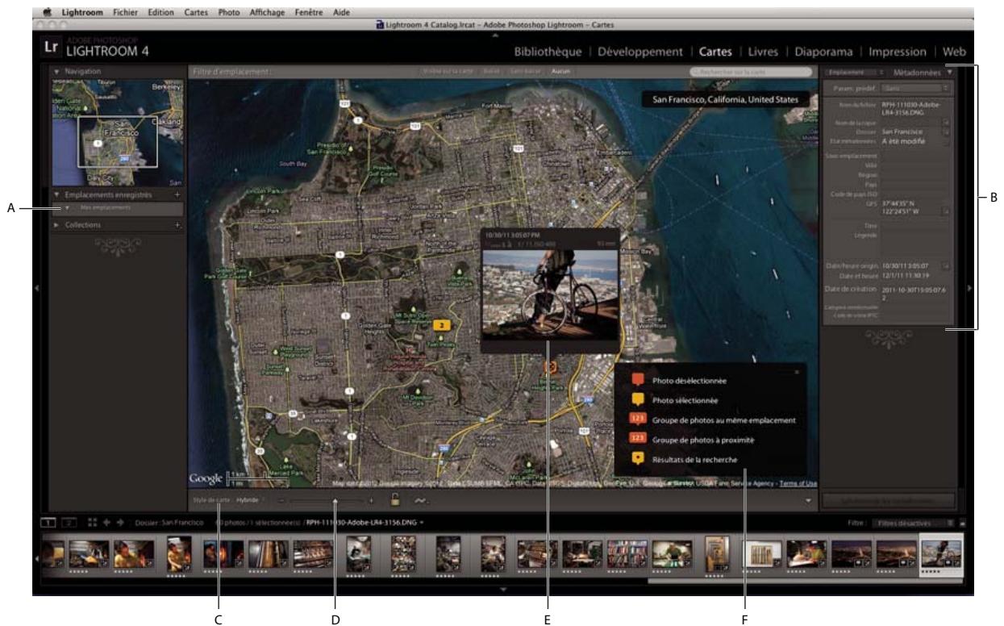
Task: Toggle the lock markers padlock icon
Action: [x=396, y=500]
